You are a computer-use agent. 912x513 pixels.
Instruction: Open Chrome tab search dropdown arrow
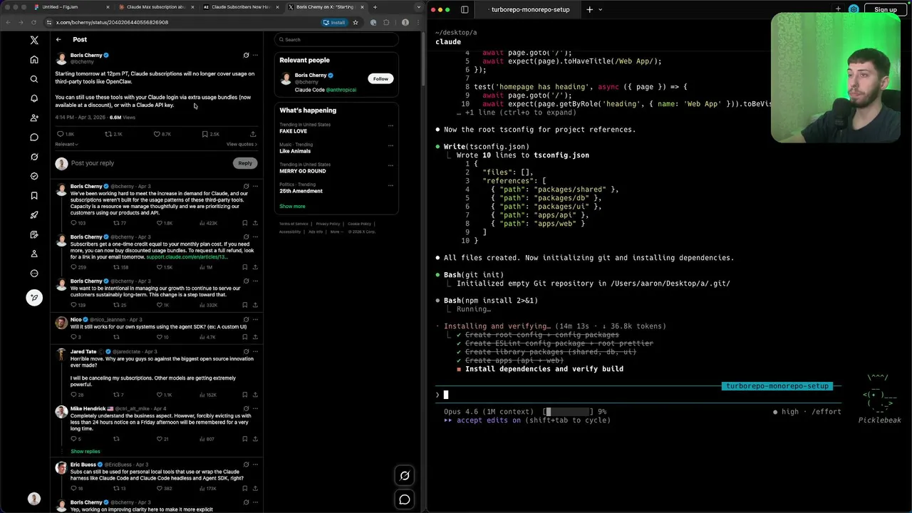[419, 7]
